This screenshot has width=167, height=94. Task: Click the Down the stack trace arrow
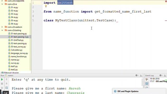(7, 84)
